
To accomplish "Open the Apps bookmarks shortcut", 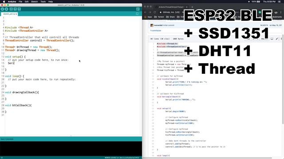I will (148, 17).
